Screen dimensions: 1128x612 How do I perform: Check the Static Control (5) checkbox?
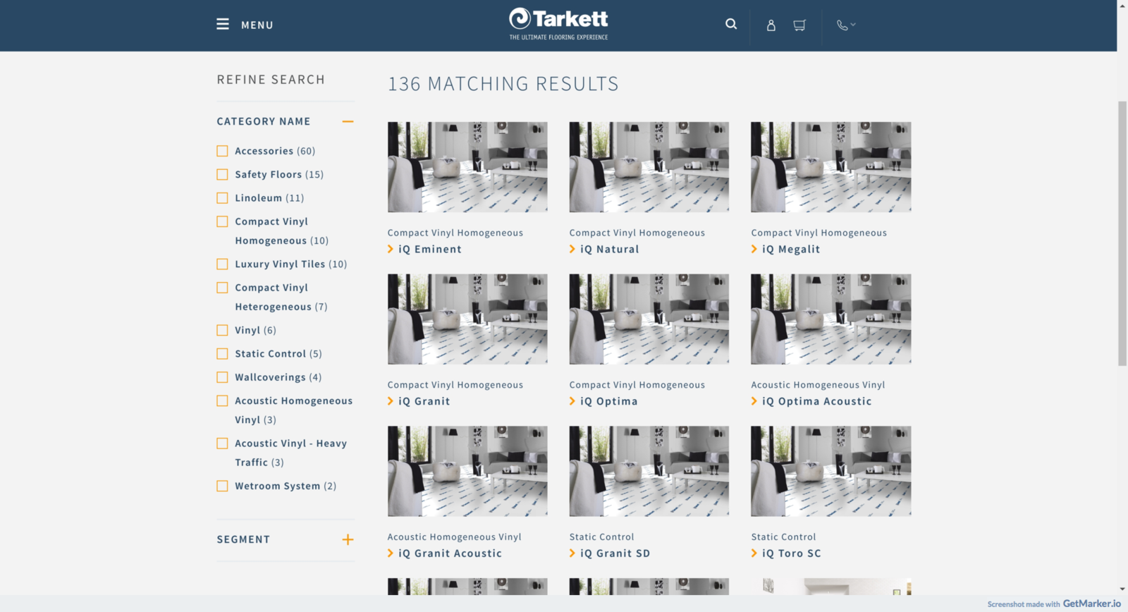click(222, 354)
